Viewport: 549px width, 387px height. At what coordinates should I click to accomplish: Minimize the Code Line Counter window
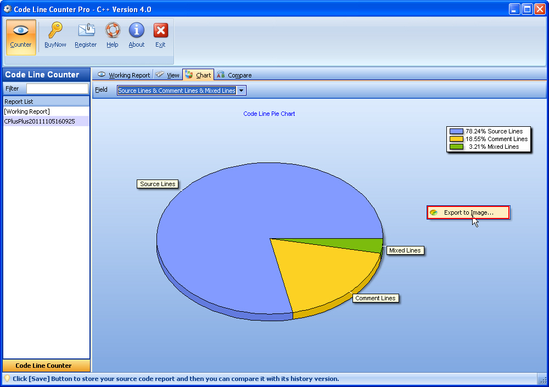tap(514, 9)
